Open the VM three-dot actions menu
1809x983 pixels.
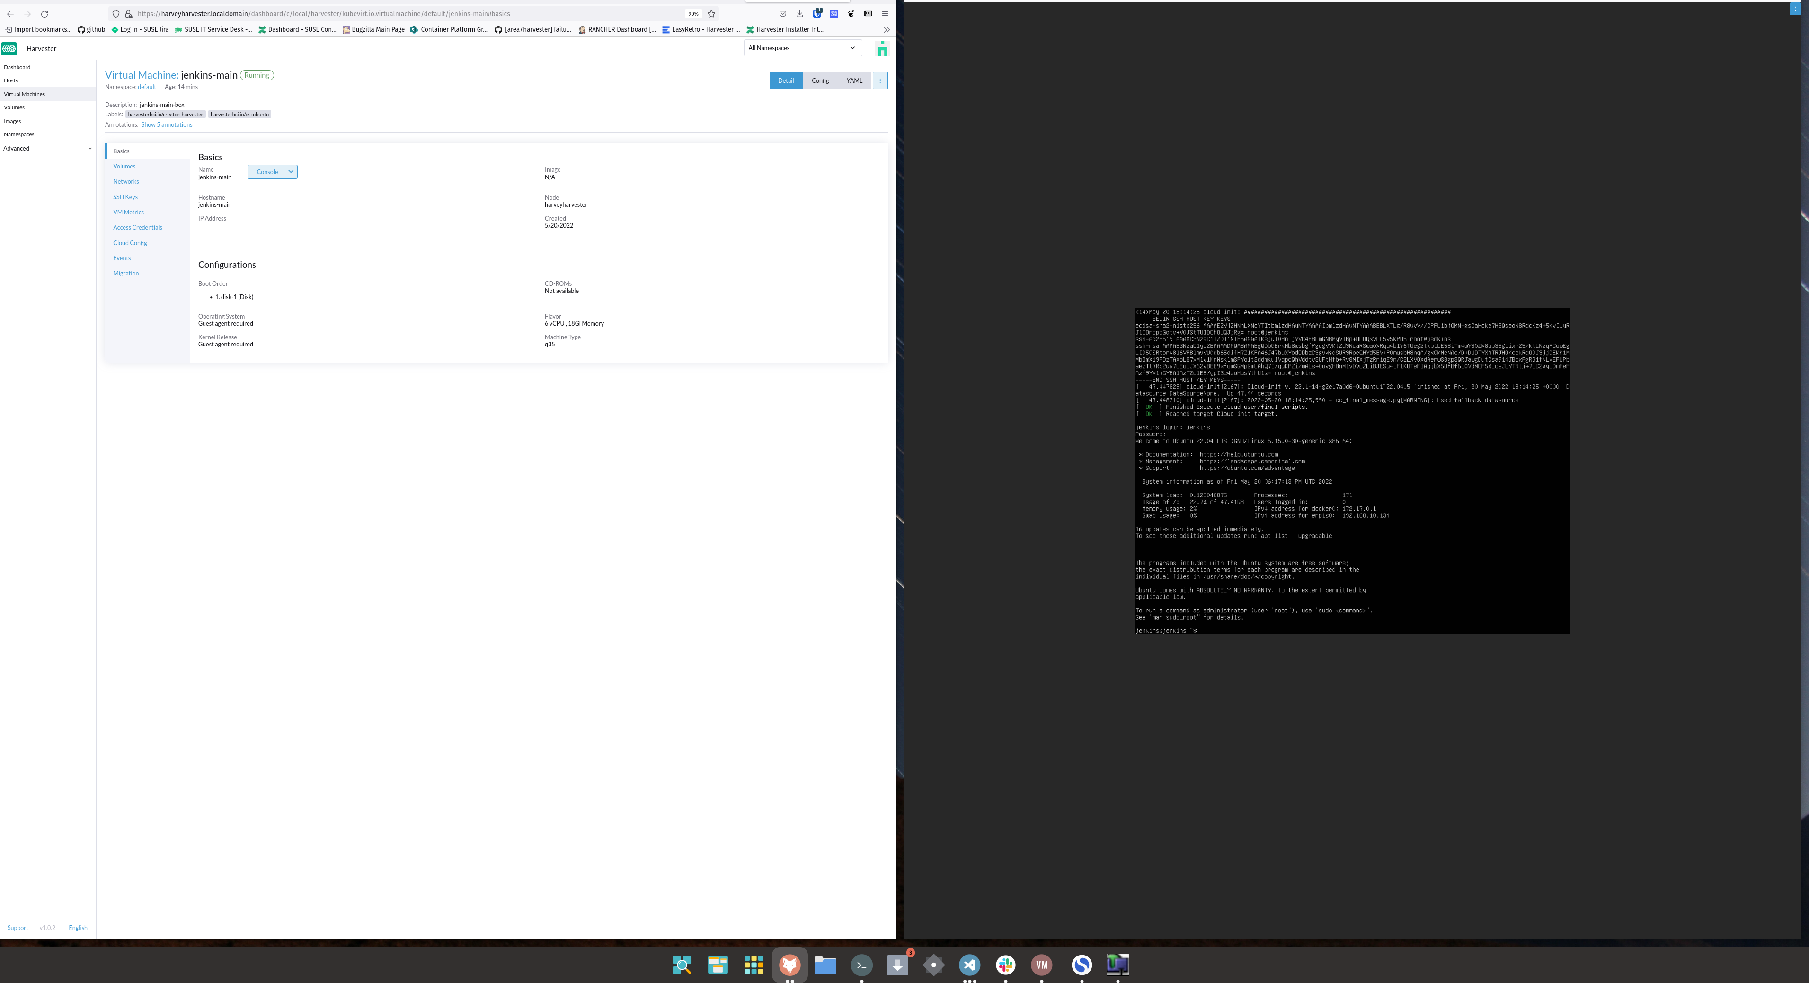880,81
